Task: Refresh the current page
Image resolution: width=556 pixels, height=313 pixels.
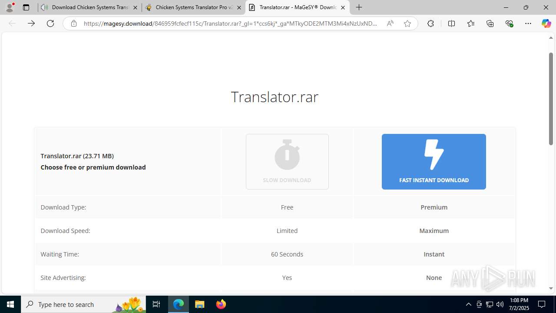Action: pyautogui.click(x=50, y=23)
